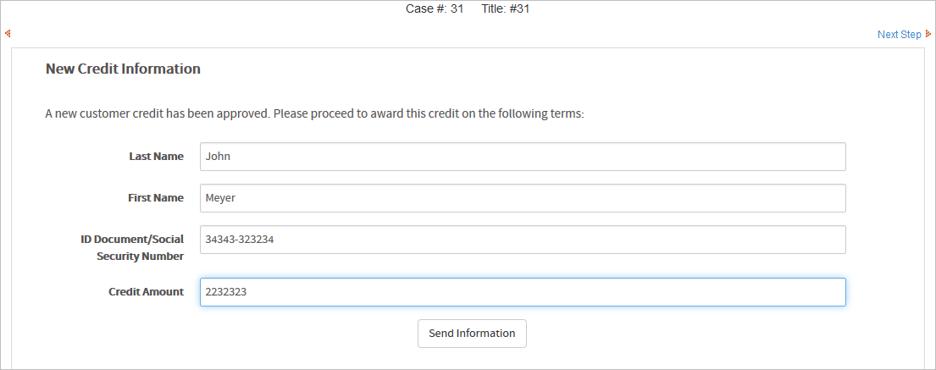Click the previous step arrow icon
The width and height of the screenshot is (936, 370).
click(x=8, y=34)
